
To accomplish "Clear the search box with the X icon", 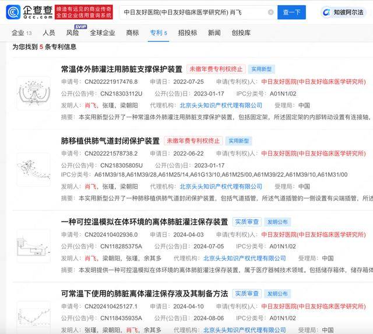I will 271,12.
